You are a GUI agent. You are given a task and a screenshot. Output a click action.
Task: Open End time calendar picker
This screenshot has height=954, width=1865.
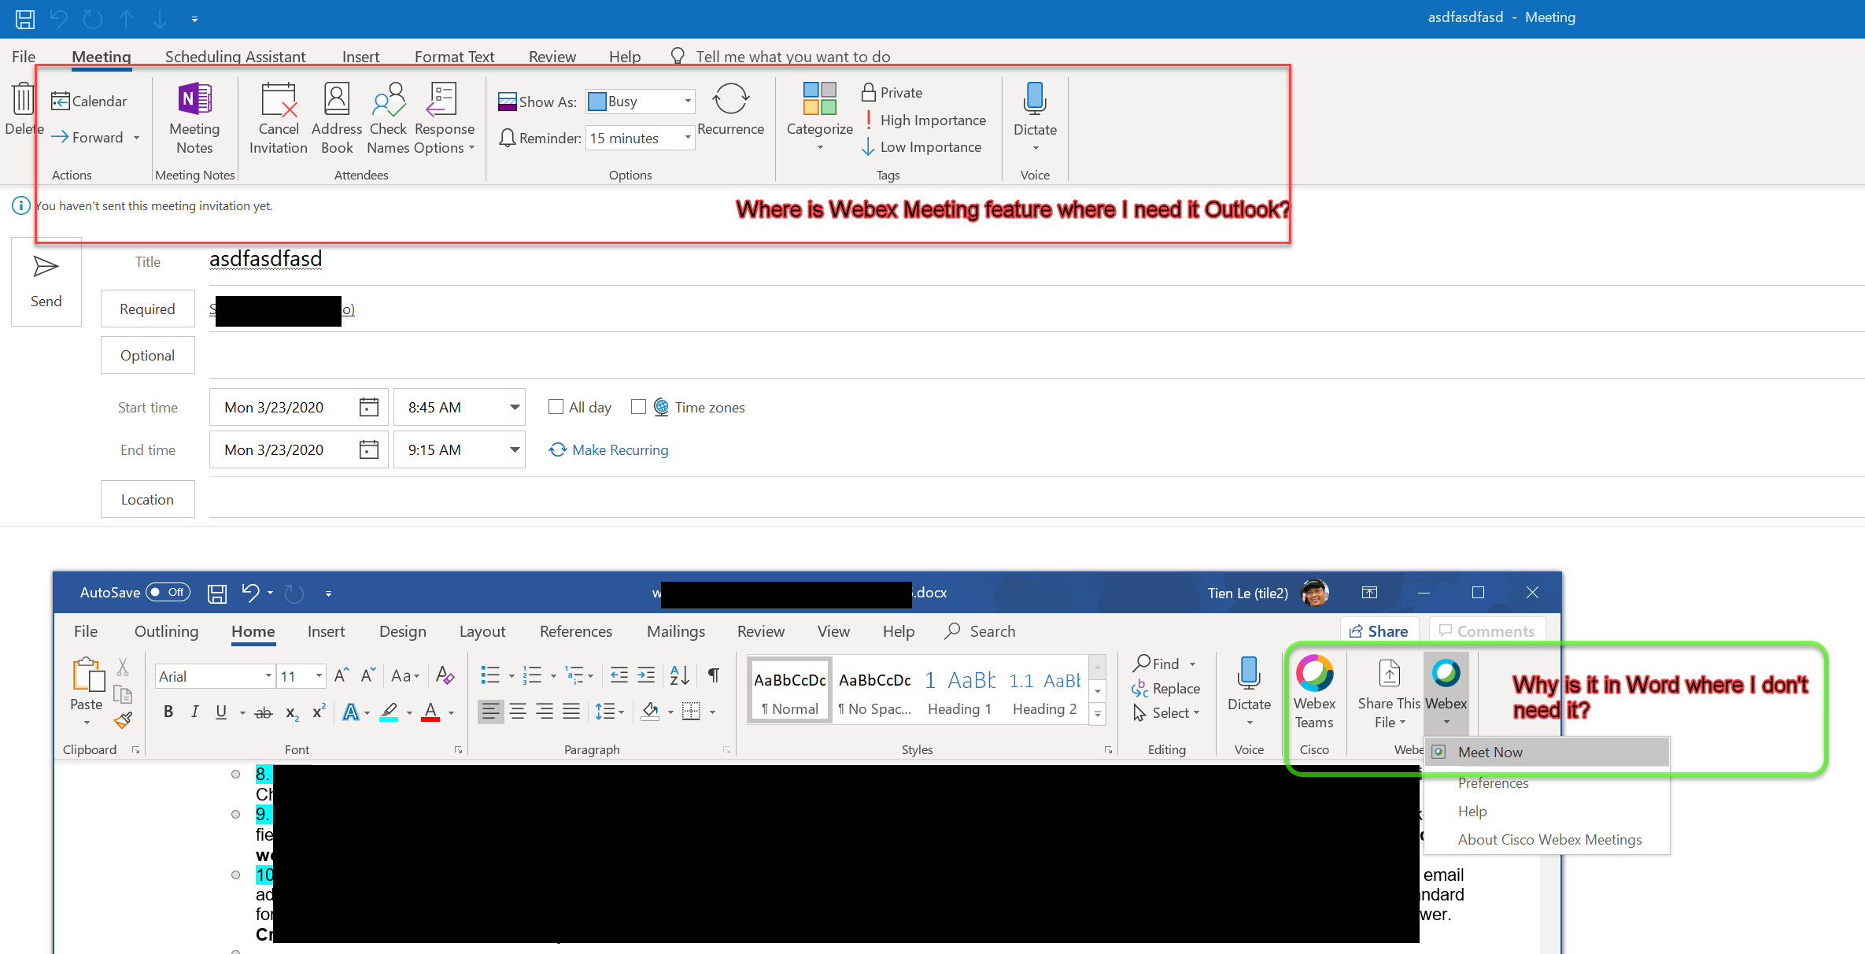(369, 449)
